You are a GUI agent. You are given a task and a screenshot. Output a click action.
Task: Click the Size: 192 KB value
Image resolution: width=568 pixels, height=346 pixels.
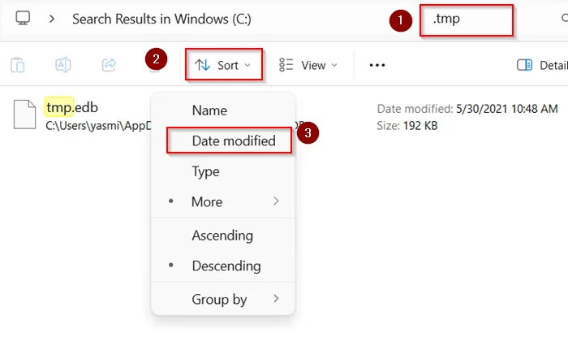coord(420,126)
